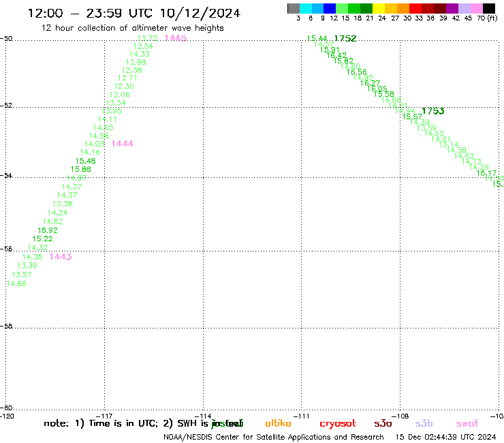Click the green time label 1753
The height and width of the screenshot is (443, 504).
pyautogui.click(x=433, y=111)
